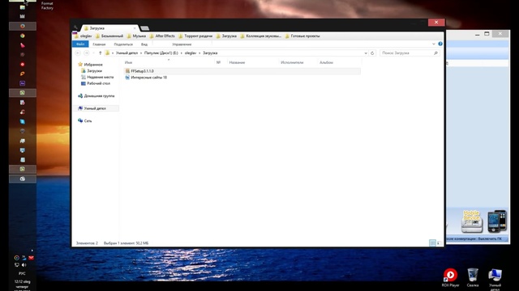The width and height of the screenshot is (519, 291).
Task: Open the Управление ribbon tab
Action: pos(182,44)
